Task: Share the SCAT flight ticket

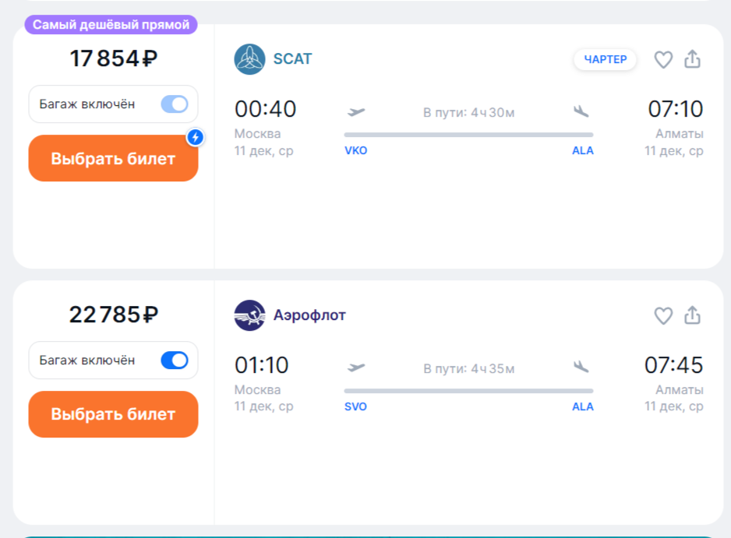Action: click(692, 60)
